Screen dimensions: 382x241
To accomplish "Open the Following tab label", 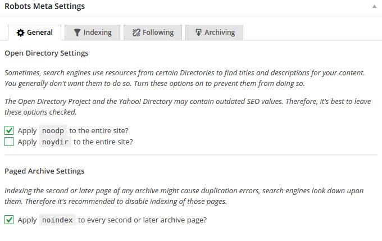I will [158, 33].
